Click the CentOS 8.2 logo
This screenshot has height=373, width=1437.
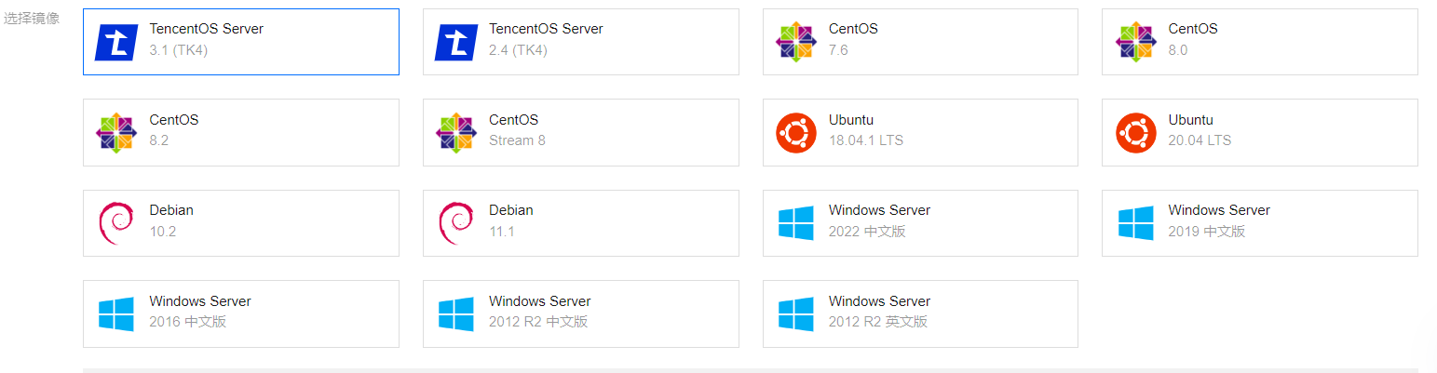(x=116, y=133)
